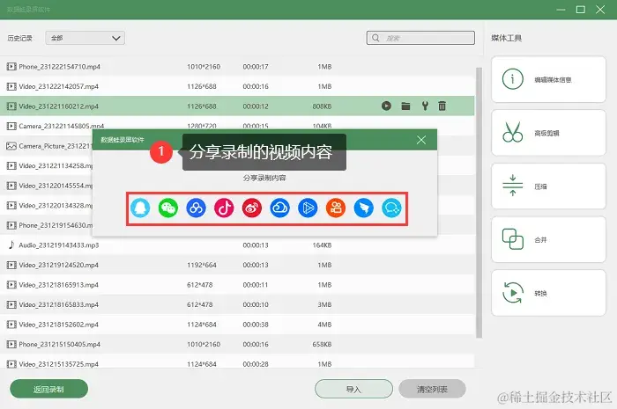
Task: Delete Video_231221160212.mp4 with trash icon
Action: (442, 106)
